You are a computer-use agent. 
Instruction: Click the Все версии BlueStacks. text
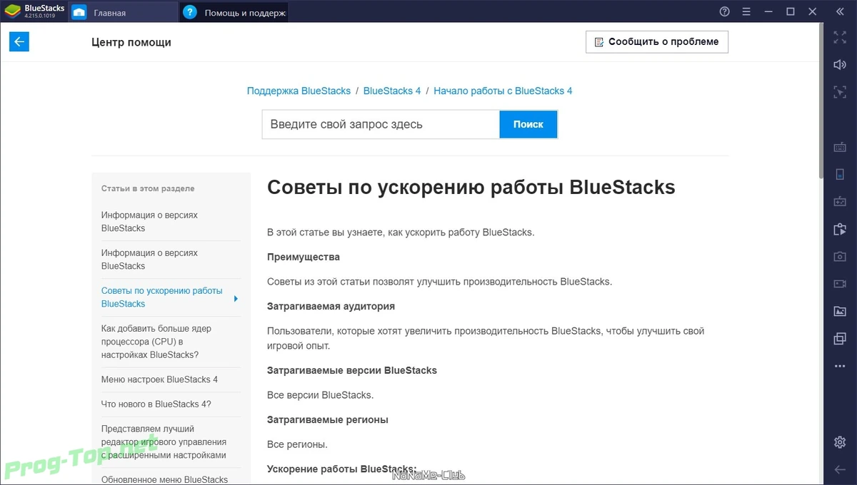320,394
